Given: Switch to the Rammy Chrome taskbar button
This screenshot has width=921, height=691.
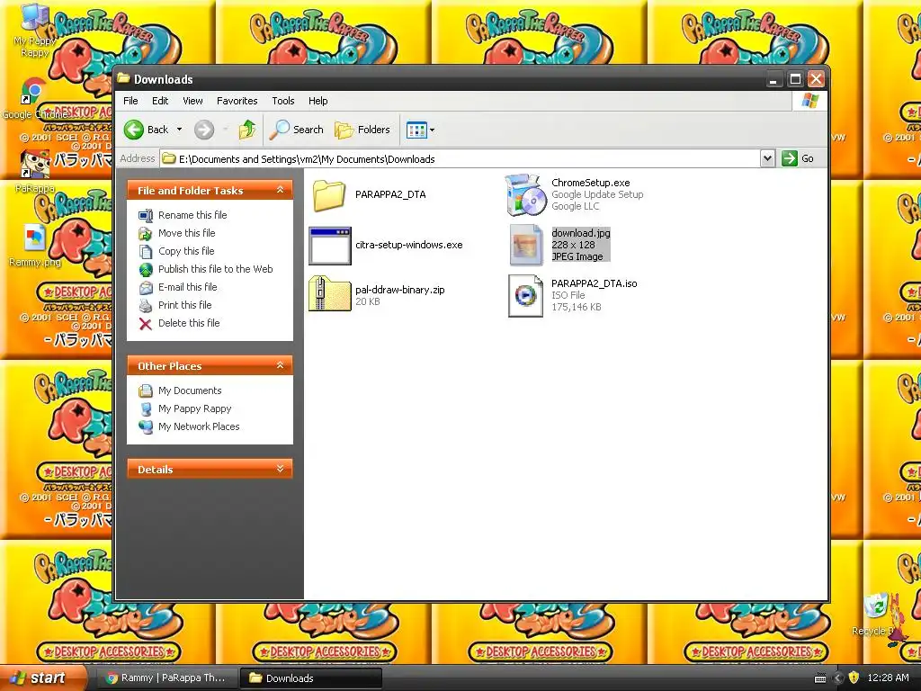Looking at the screenshot, I should coord(166,678).
